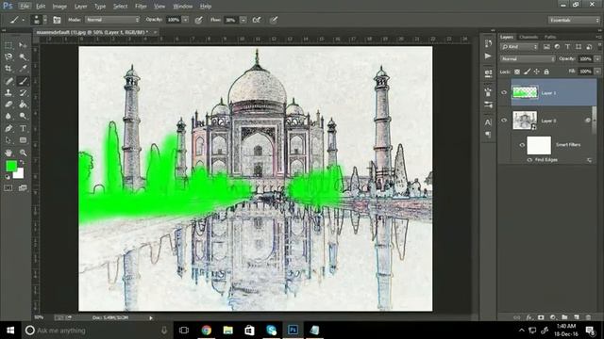604x339 pixels.
Task: Lock image pixels with the brush lock icon
Action: 527,72
